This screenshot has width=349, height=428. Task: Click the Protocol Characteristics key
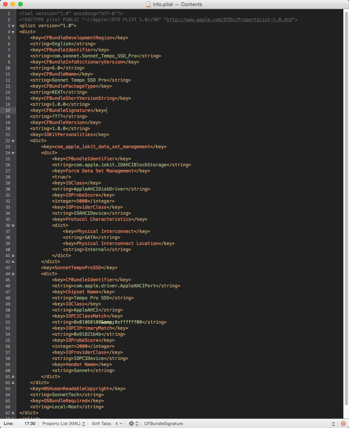coord(98,219)
